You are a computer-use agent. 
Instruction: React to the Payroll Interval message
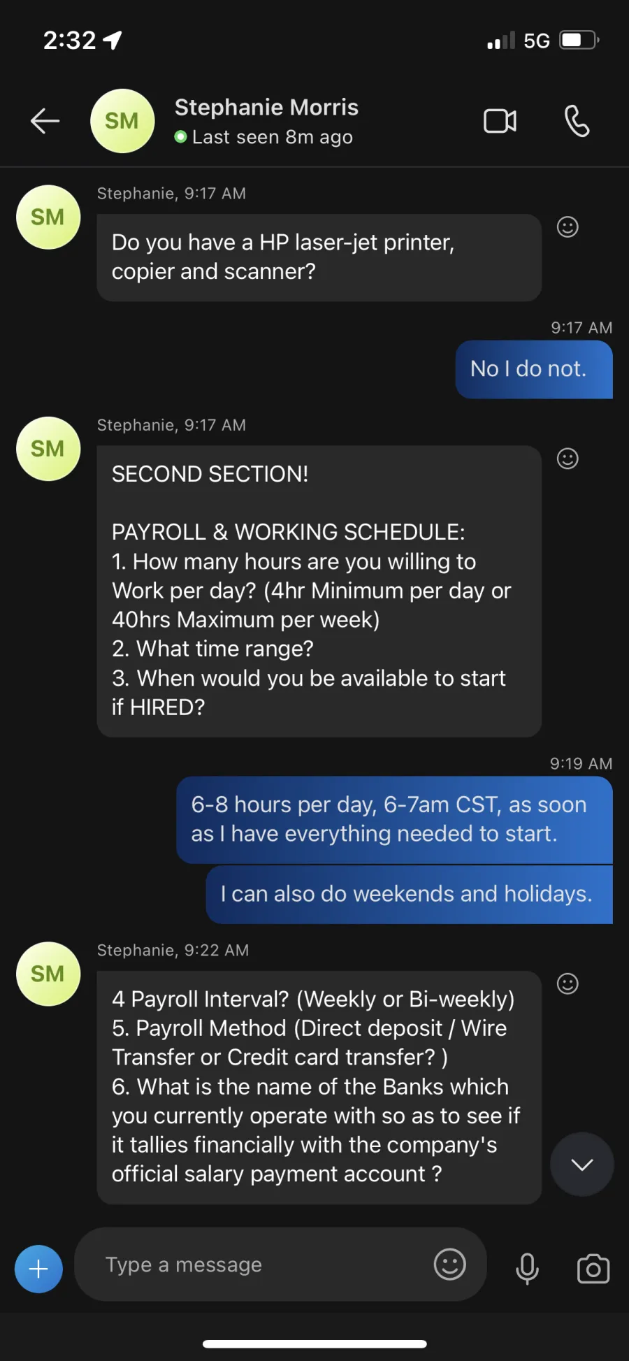tap(567, 984)
